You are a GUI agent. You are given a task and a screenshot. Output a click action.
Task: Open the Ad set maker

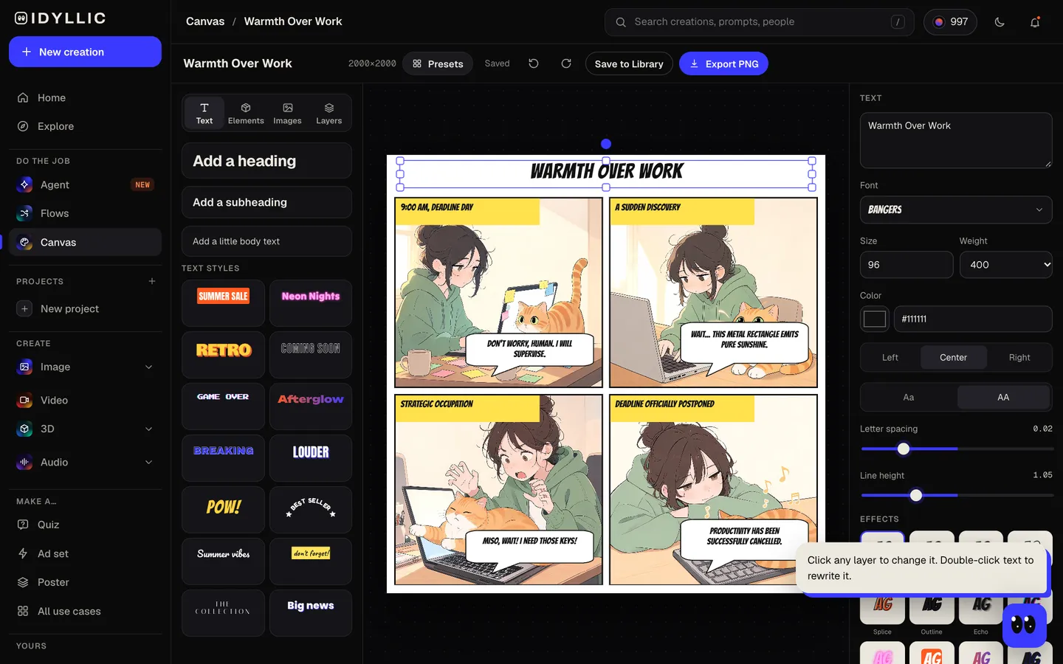tap(85, 553)
